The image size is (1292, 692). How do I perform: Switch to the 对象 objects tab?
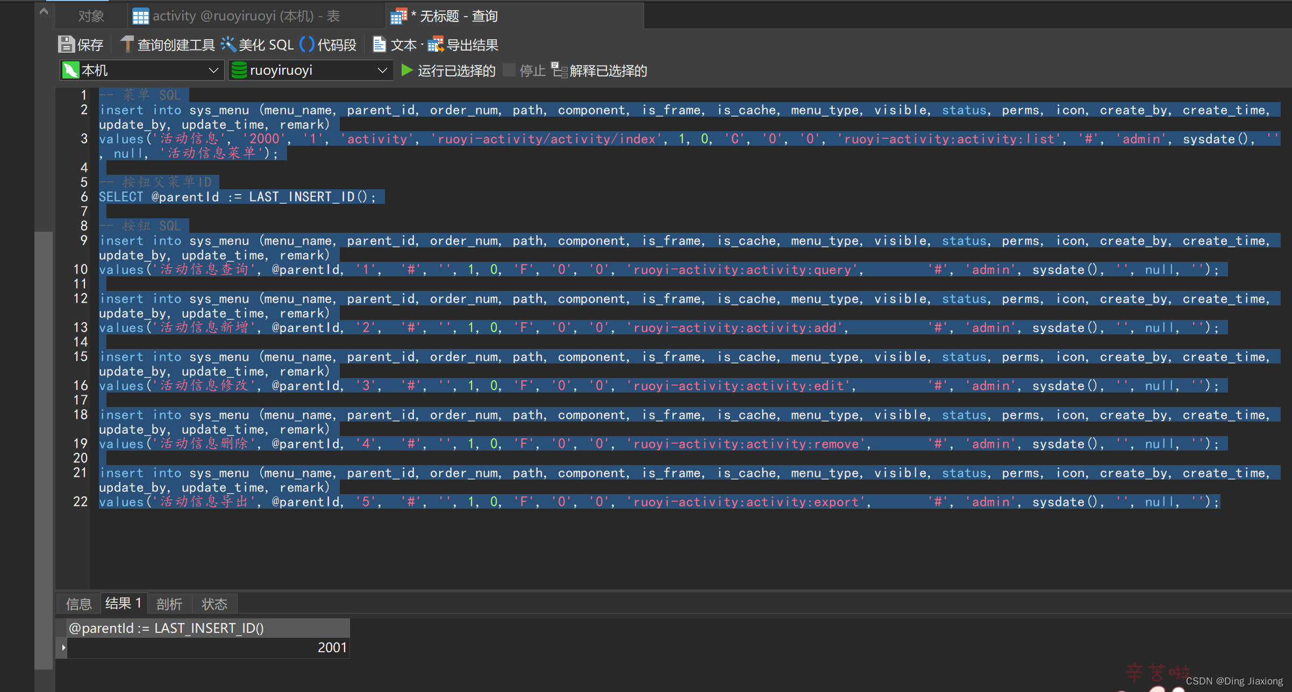91,16
